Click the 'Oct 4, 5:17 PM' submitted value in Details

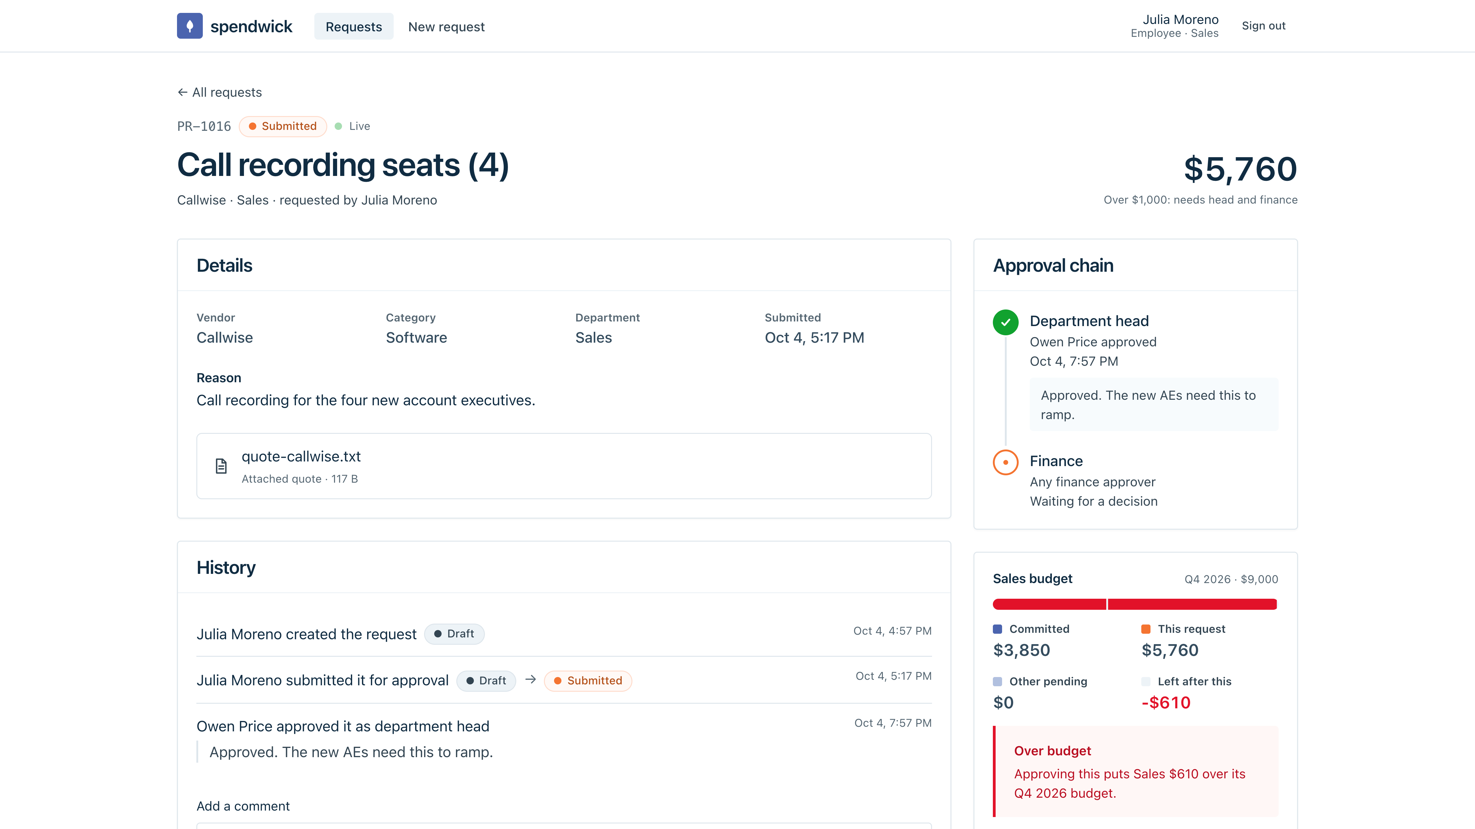pyautogui.click(x=814, y=337)
